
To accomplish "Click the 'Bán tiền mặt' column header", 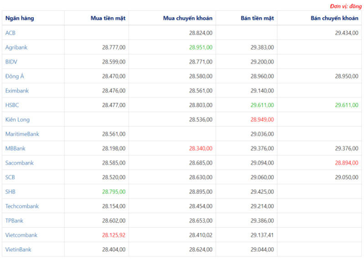I will pos(257,18).
